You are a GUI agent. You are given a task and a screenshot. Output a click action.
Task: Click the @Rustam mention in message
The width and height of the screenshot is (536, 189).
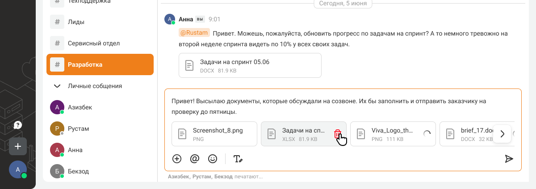pyautogui.click(x=194, y=33)
